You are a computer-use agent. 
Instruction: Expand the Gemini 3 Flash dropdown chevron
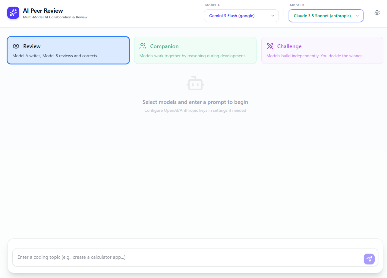coord(273,16)
